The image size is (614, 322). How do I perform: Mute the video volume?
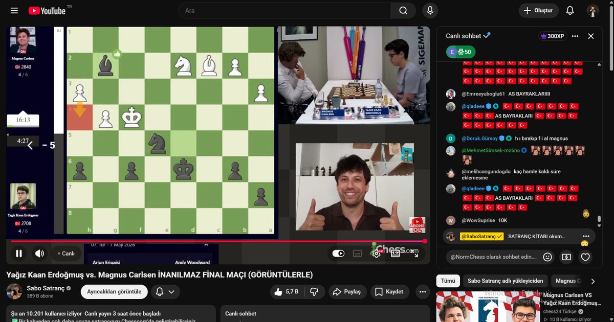[39, 254]
